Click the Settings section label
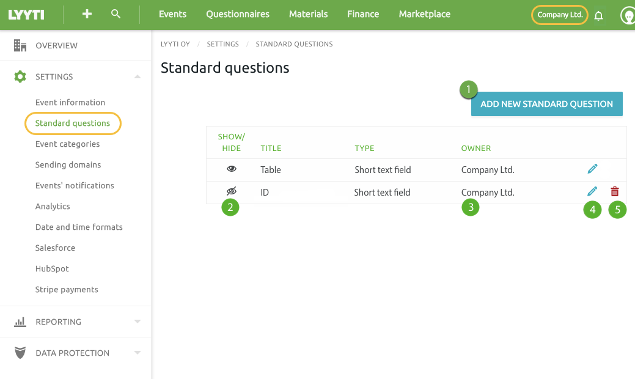 (x=54, y=76)
